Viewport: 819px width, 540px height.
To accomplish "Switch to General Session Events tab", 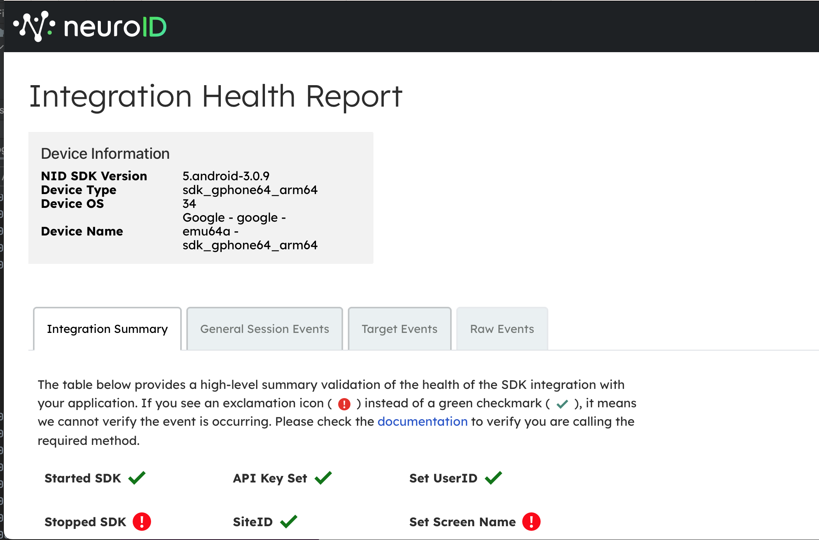I will click(x=265, y=329).
